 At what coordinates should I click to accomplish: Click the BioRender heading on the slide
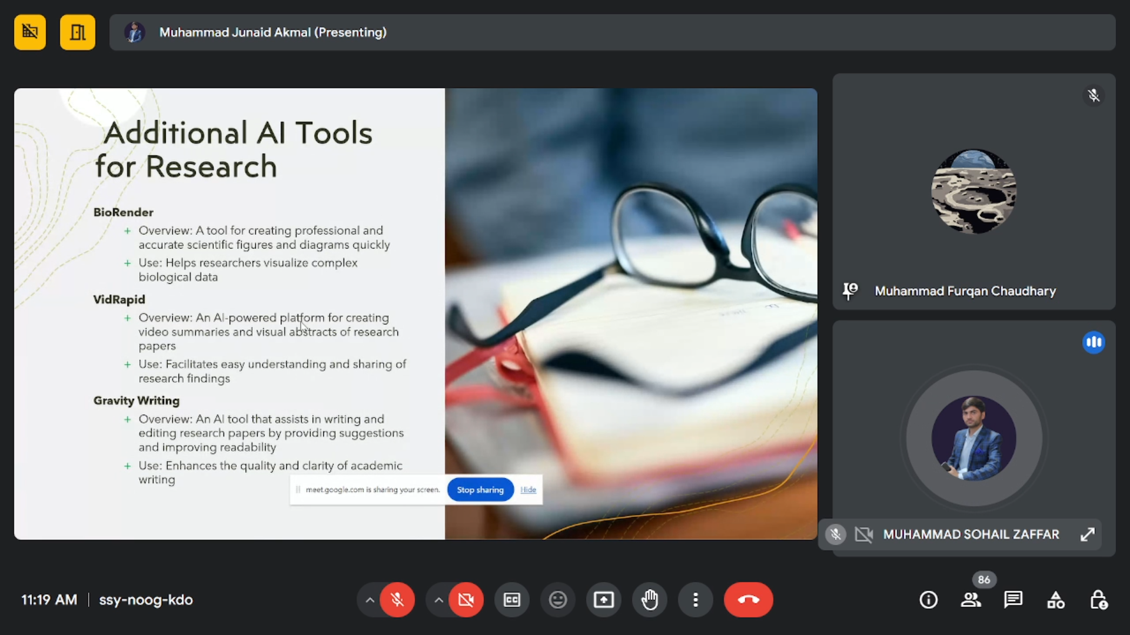(123, 212)
